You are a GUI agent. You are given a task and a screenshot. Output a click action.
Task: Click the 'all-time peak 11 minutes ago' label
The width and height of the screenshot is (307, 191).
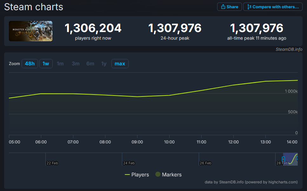257,38
